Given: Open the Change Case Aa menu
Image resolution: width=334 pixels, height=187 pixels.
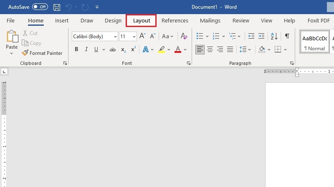Looking at the screenshot, I should (167, 36).
